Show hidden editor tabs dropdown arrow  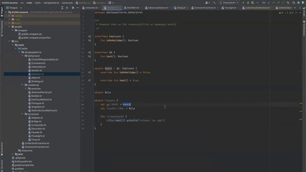(295, 8)
